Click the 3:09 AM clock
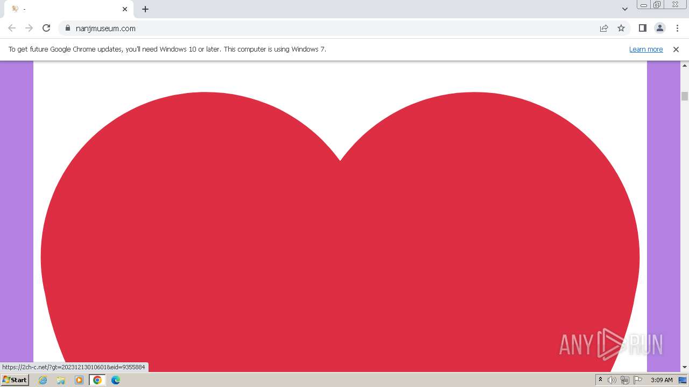This screenshot has height=387, width=689. click(x=662, y=380)
